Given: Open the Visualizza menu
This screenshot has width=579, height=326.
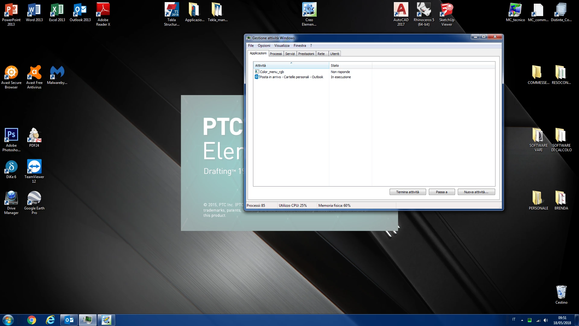Looking at the screenshot, I should point(282,46).
